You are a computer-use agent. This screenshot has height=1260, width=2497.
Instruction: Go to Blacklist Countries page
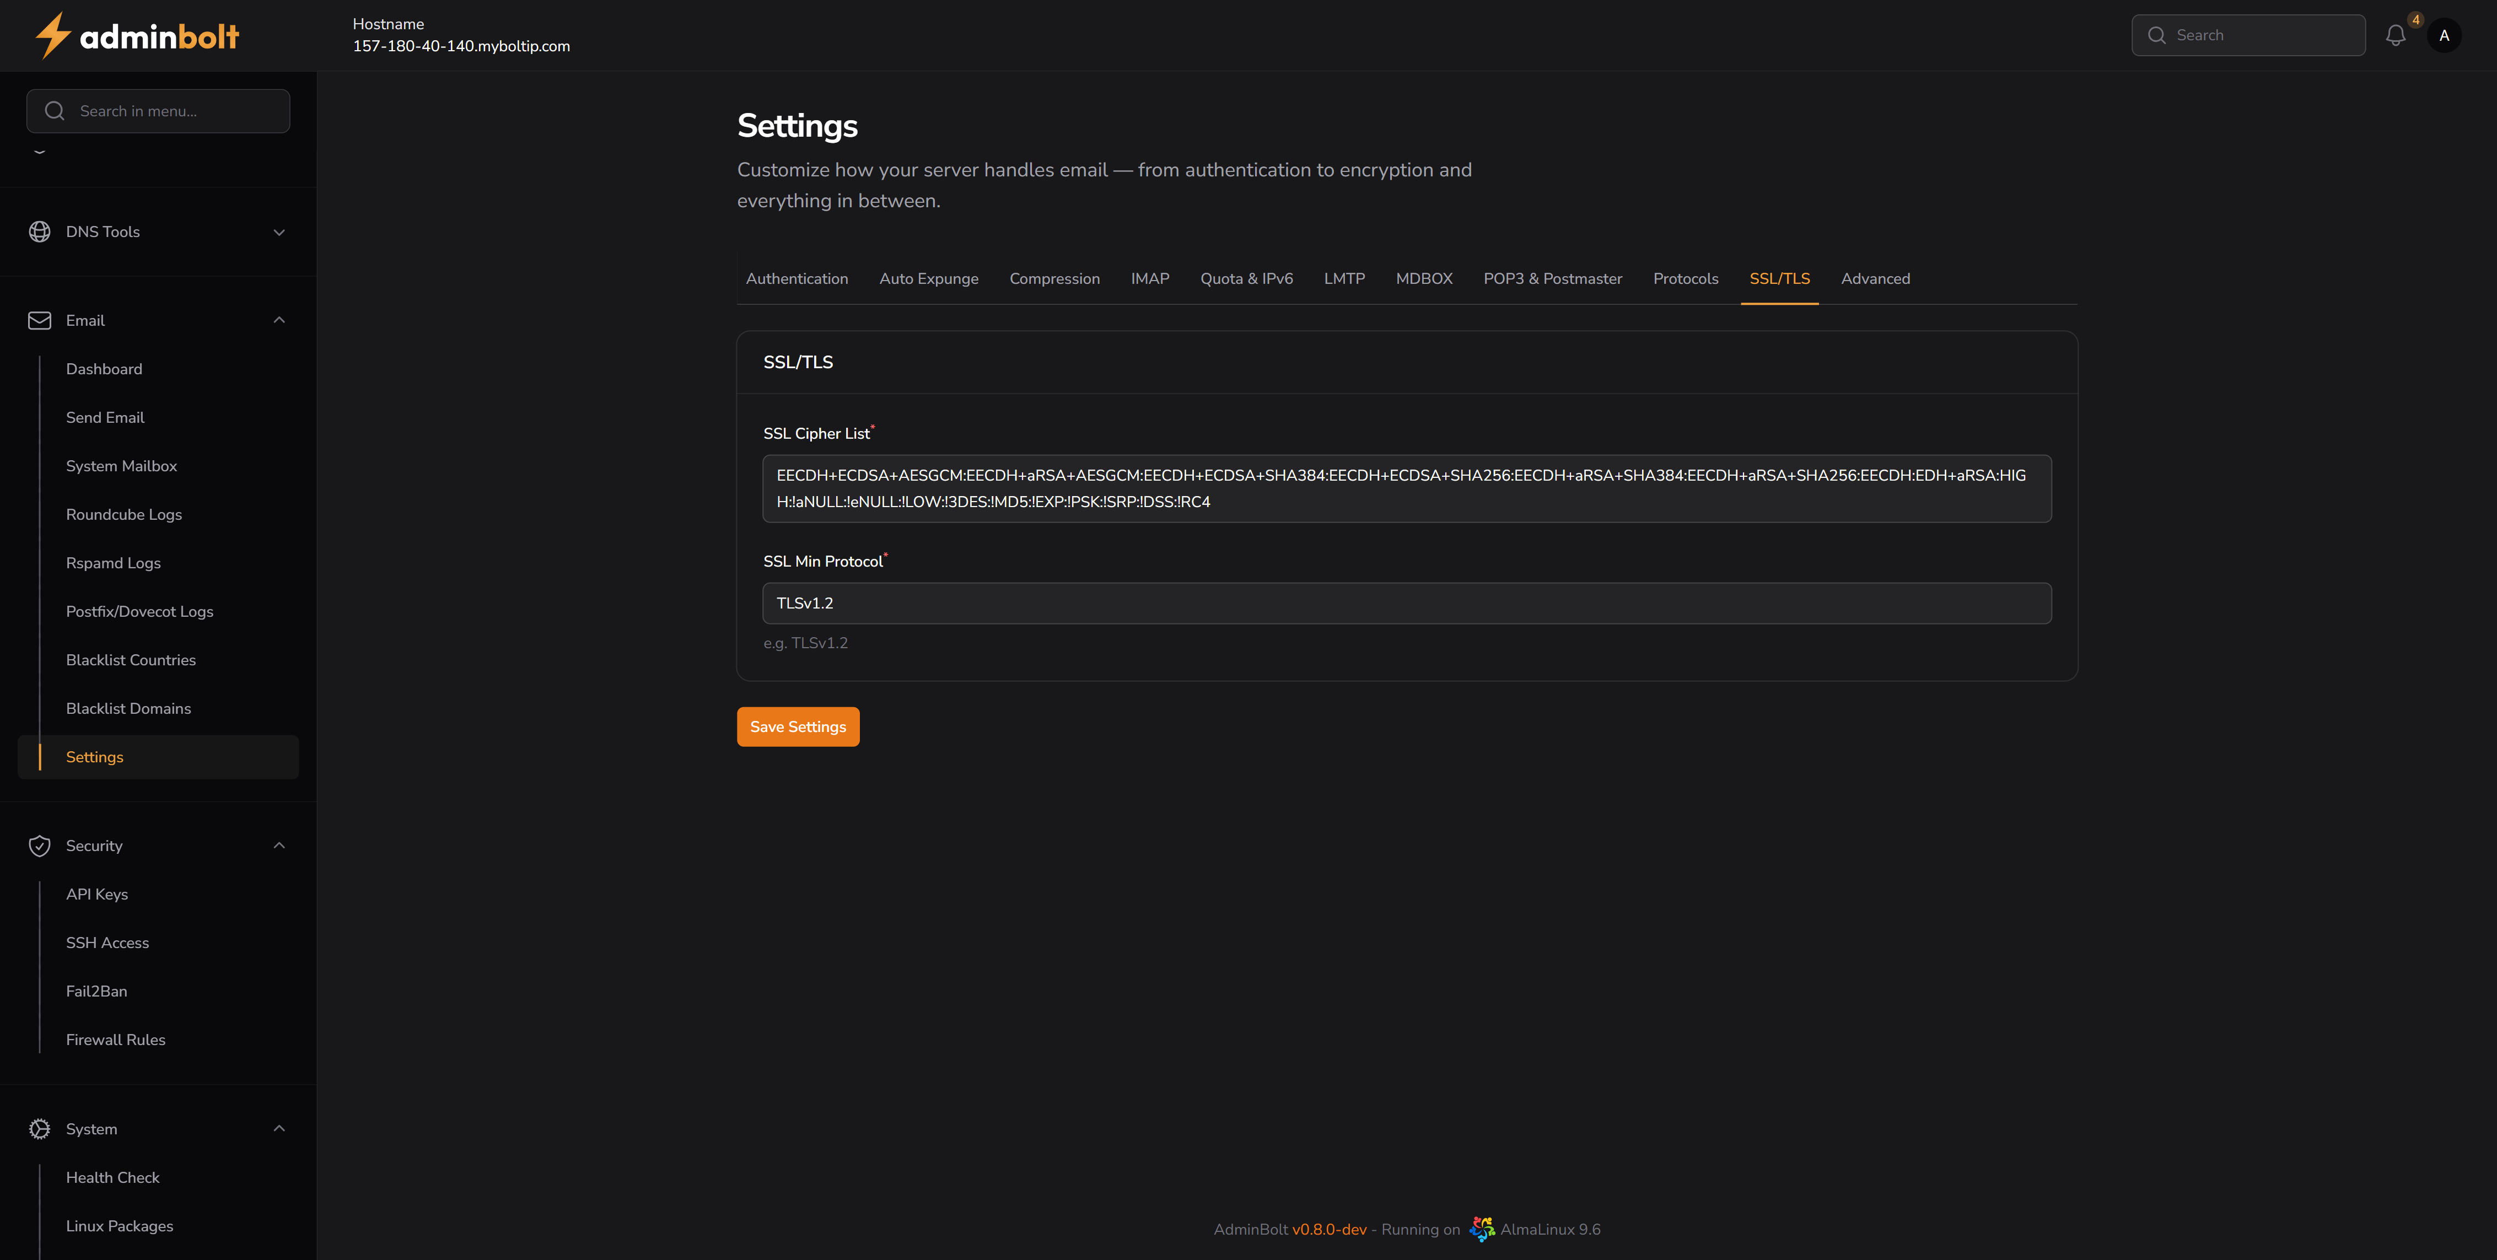coord(131,660)
